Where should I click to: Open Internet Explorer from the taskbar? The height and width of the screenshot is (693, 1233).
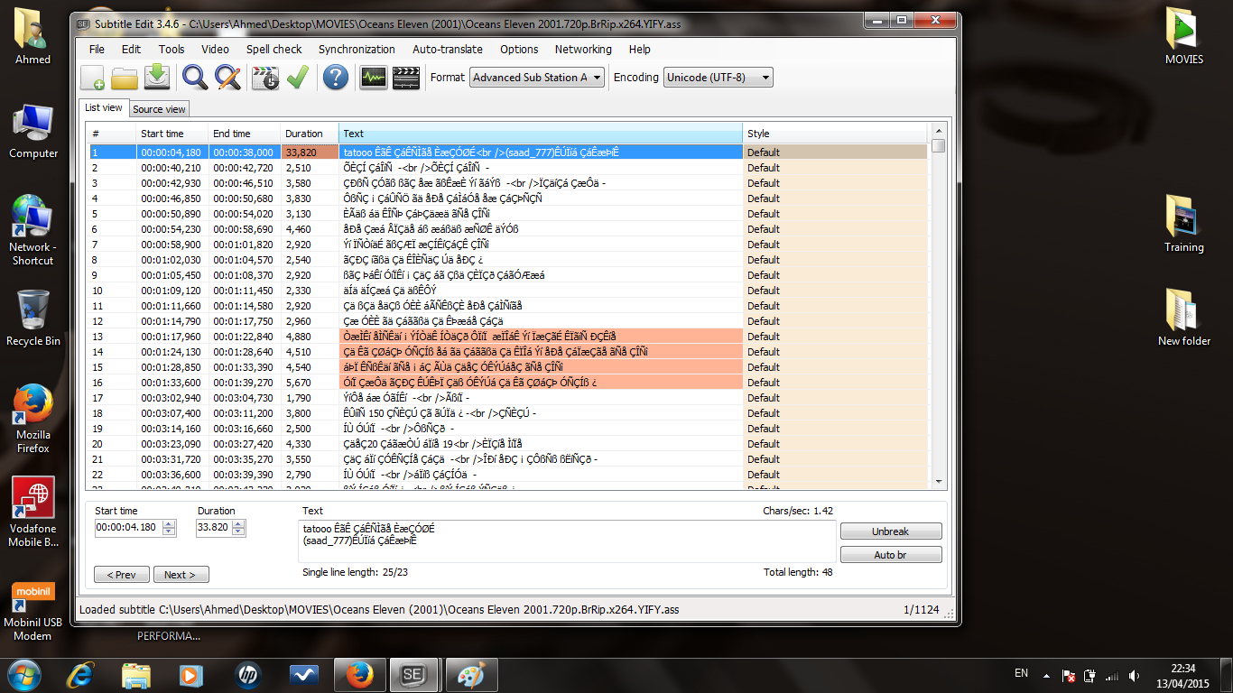tap(82, 675)
